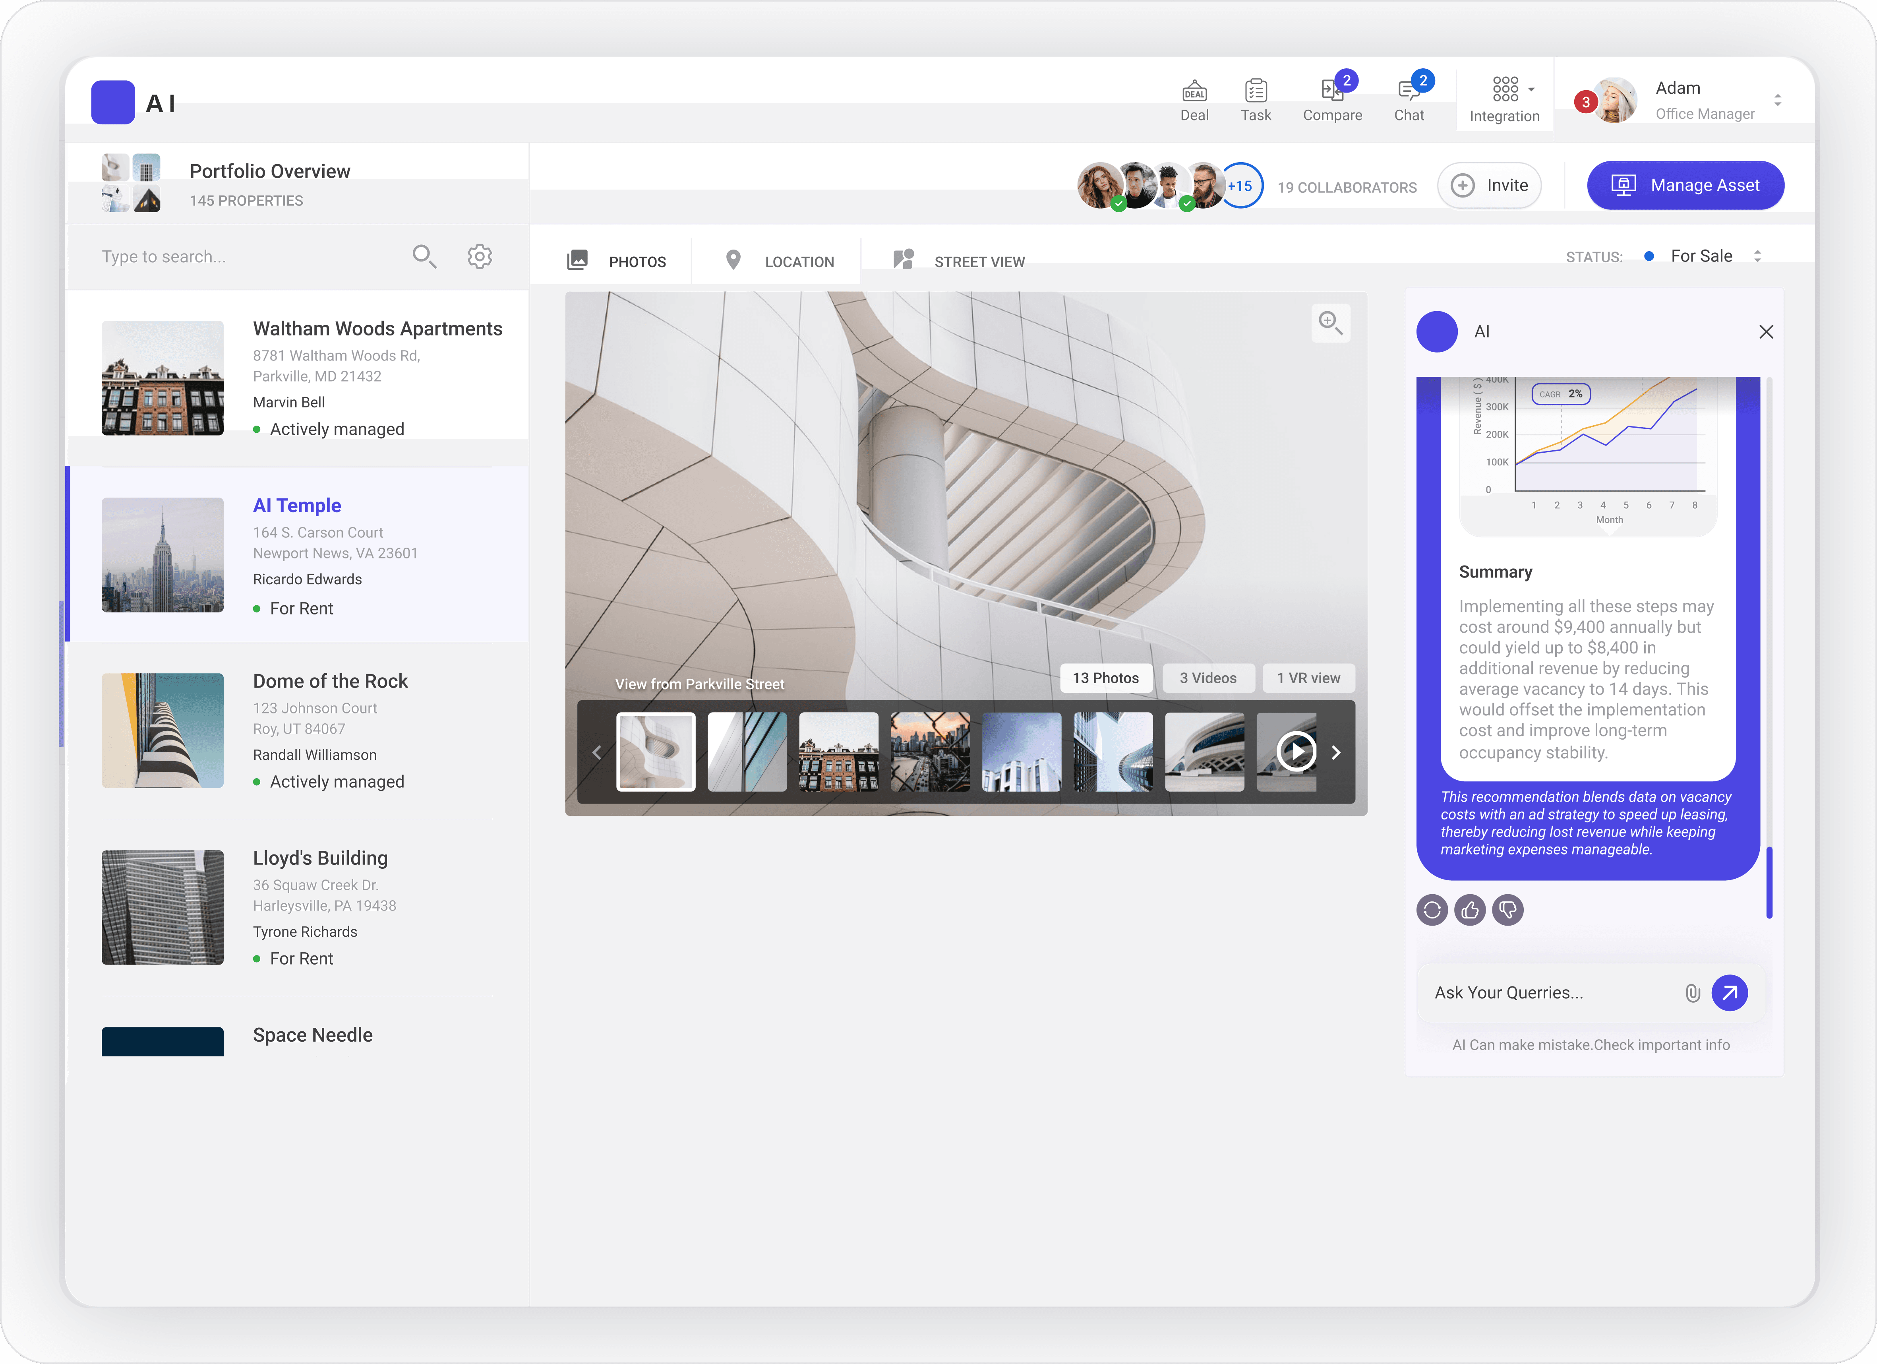The width and height of the screenshot is (1877, 1364).
Task: Open the For Sale status dropdown
Action: pyautogui.click(x=1705, y=257)
